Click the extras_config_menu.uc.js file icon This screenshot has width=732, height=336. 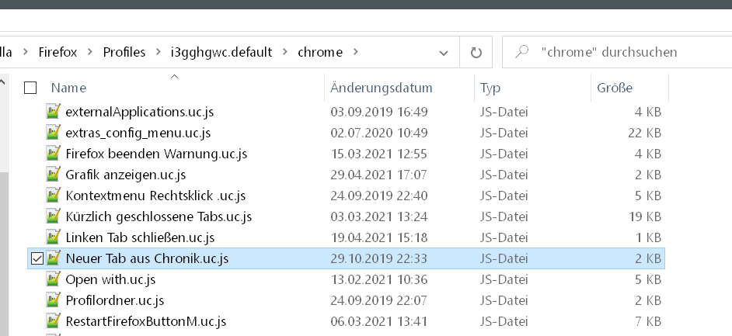point(54,133)
